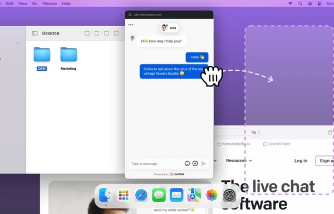Click the site settings icon beside cdn.livechatinc.com
The width and height of the screenshot is (334, 214).
pos(130,14)
